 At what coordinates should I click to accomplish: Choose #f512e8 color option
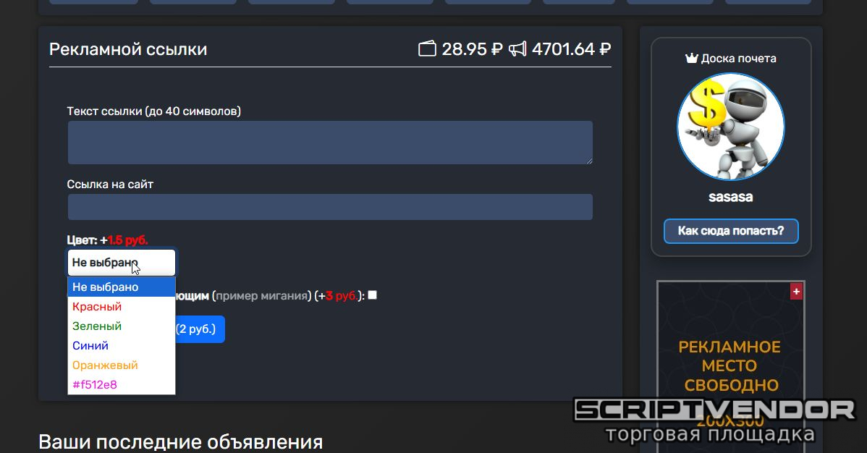click(122, 384)
